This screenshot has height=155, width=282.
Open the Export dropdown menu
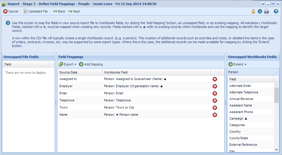[x=67, y=64]
